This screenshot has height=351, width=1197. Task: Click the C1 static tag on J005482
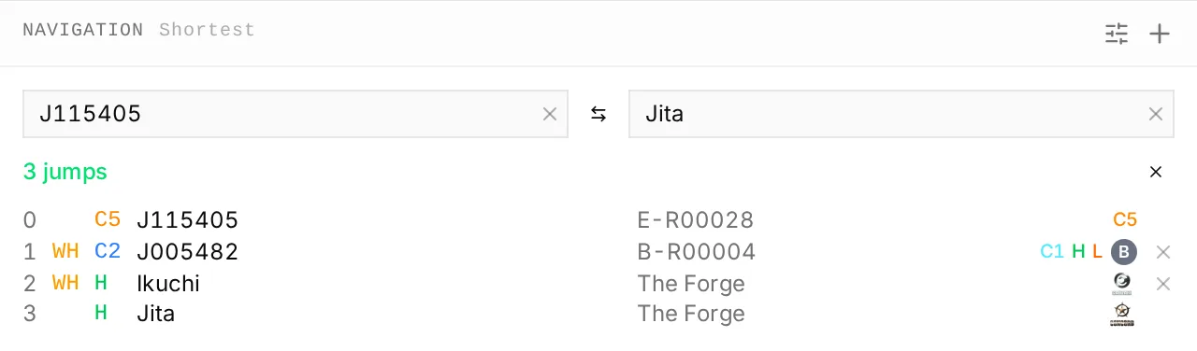(x=1052, y=250)
